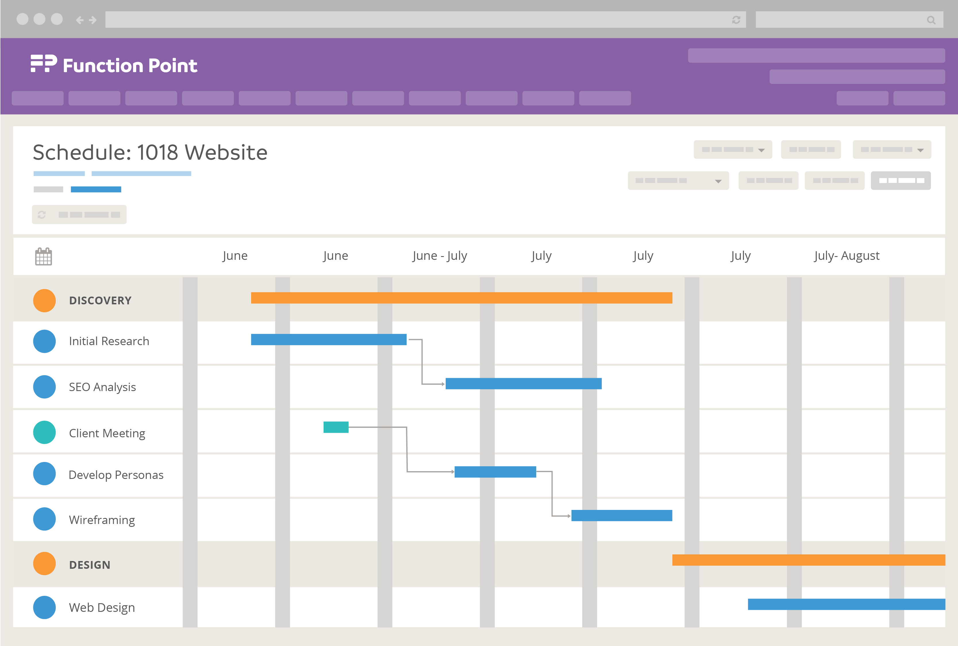Viewport: 958px width, 646px height.
Task: Click the teal Client Meeting circle
Action: click(45, 432)
